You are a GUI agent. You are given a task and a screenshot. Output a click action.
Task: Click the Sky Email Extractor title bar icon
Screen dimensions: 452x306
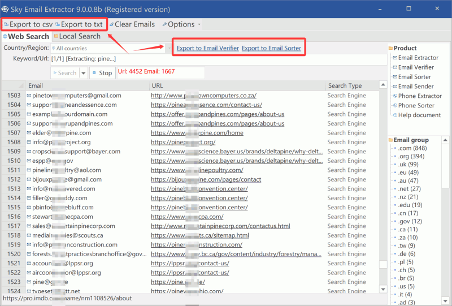click(x=5, y=9)
